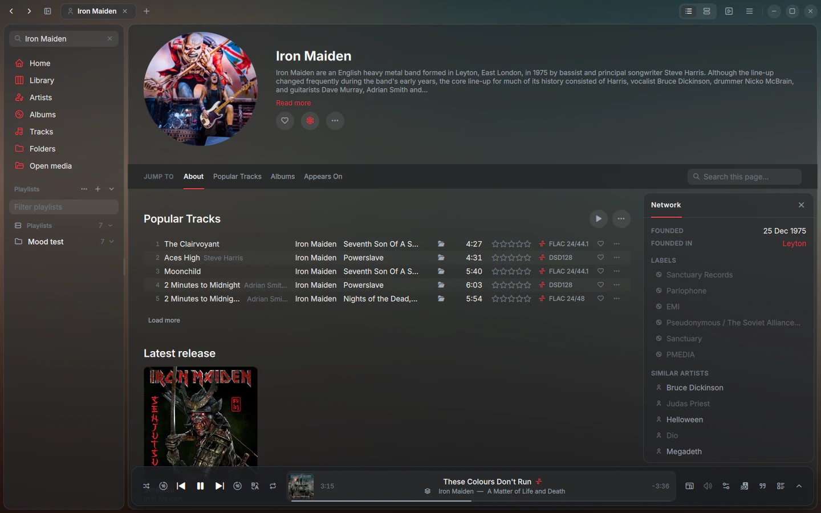Jump to the Popular Tracks section tab
This screenshot has height=513, width=821.
pos(237,177)
